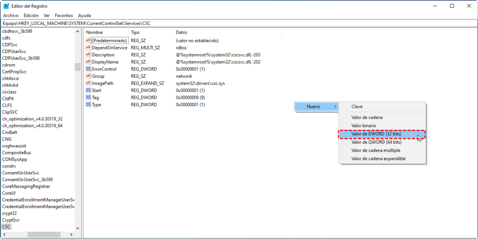Screen dimensions: 478x239
Task: Click the binary icon beside ErrorControl value
Action: [x=88, y=69]
